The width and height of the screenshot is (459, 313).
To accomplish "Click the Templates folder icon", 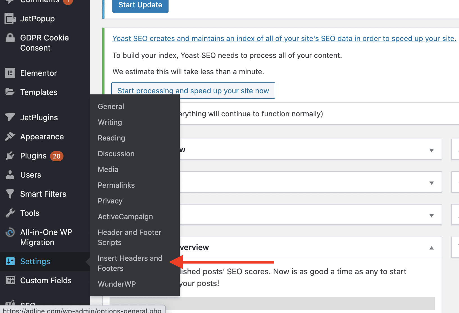I will pyautogui.click(x=10, y=92).
